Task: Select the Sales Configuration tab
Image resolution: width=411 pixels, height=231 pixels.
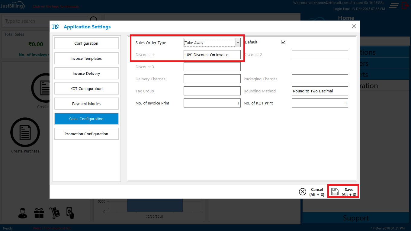Action: click(86, 119)
